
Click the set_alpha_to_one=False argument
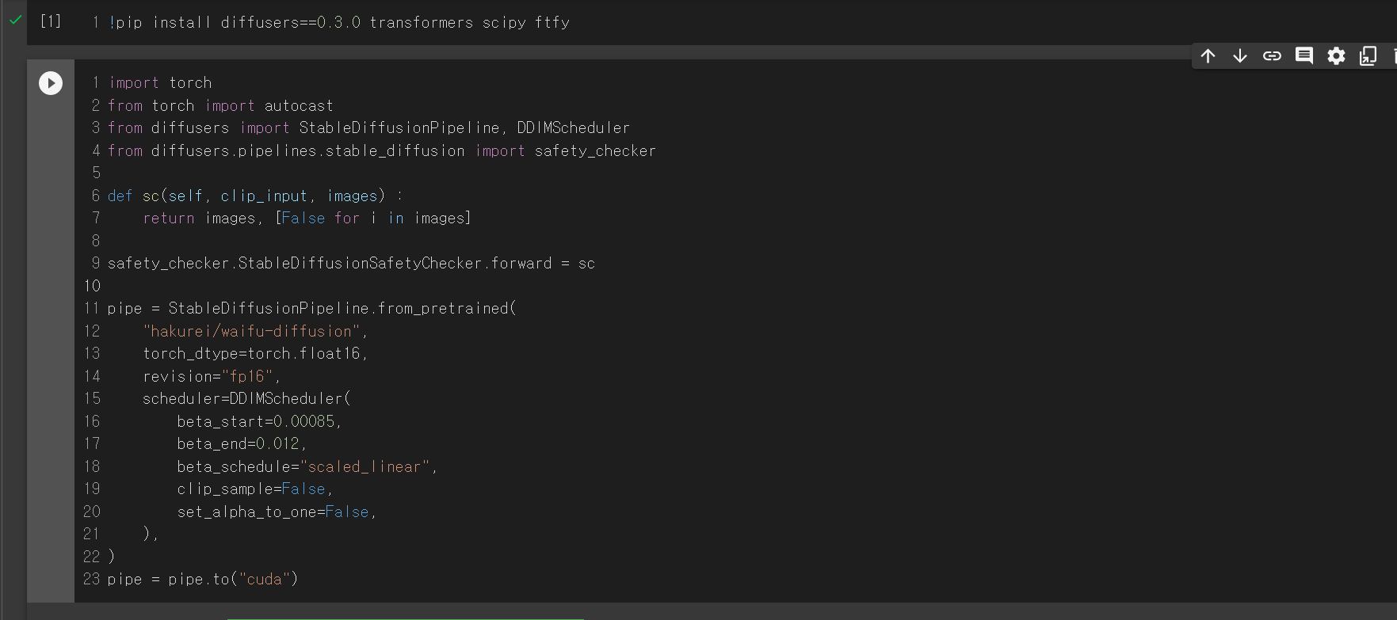point(275,512)
